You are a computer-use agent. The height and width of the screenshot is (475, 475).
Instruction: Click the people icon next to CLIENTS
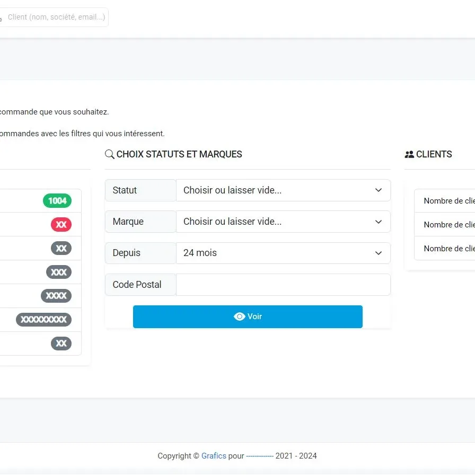pos(409,155)
